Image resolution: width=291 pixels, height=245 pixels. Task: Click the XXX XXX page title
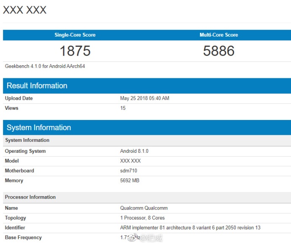coord(24,10)
